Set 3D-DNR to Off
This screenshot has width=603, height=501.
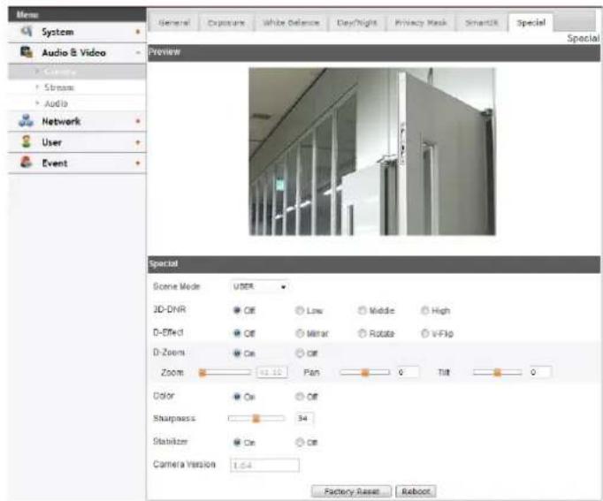pos(237,310)
